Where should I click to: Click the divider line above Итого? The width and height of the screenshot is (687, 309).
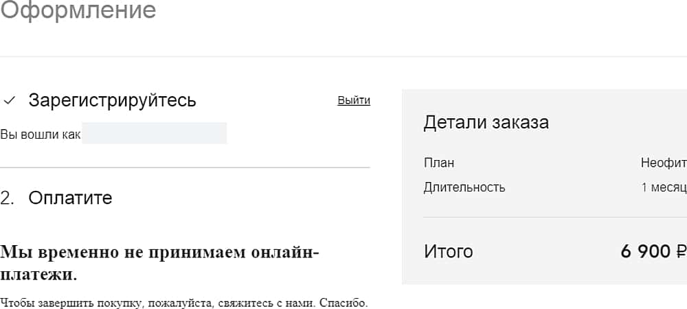(550, 217)
